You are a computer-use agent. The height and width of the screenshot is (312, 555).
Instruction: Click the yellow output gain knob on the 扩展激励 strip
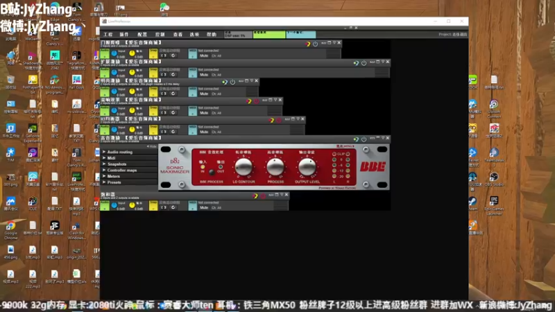pyautogui.click(x=132, y=73)
